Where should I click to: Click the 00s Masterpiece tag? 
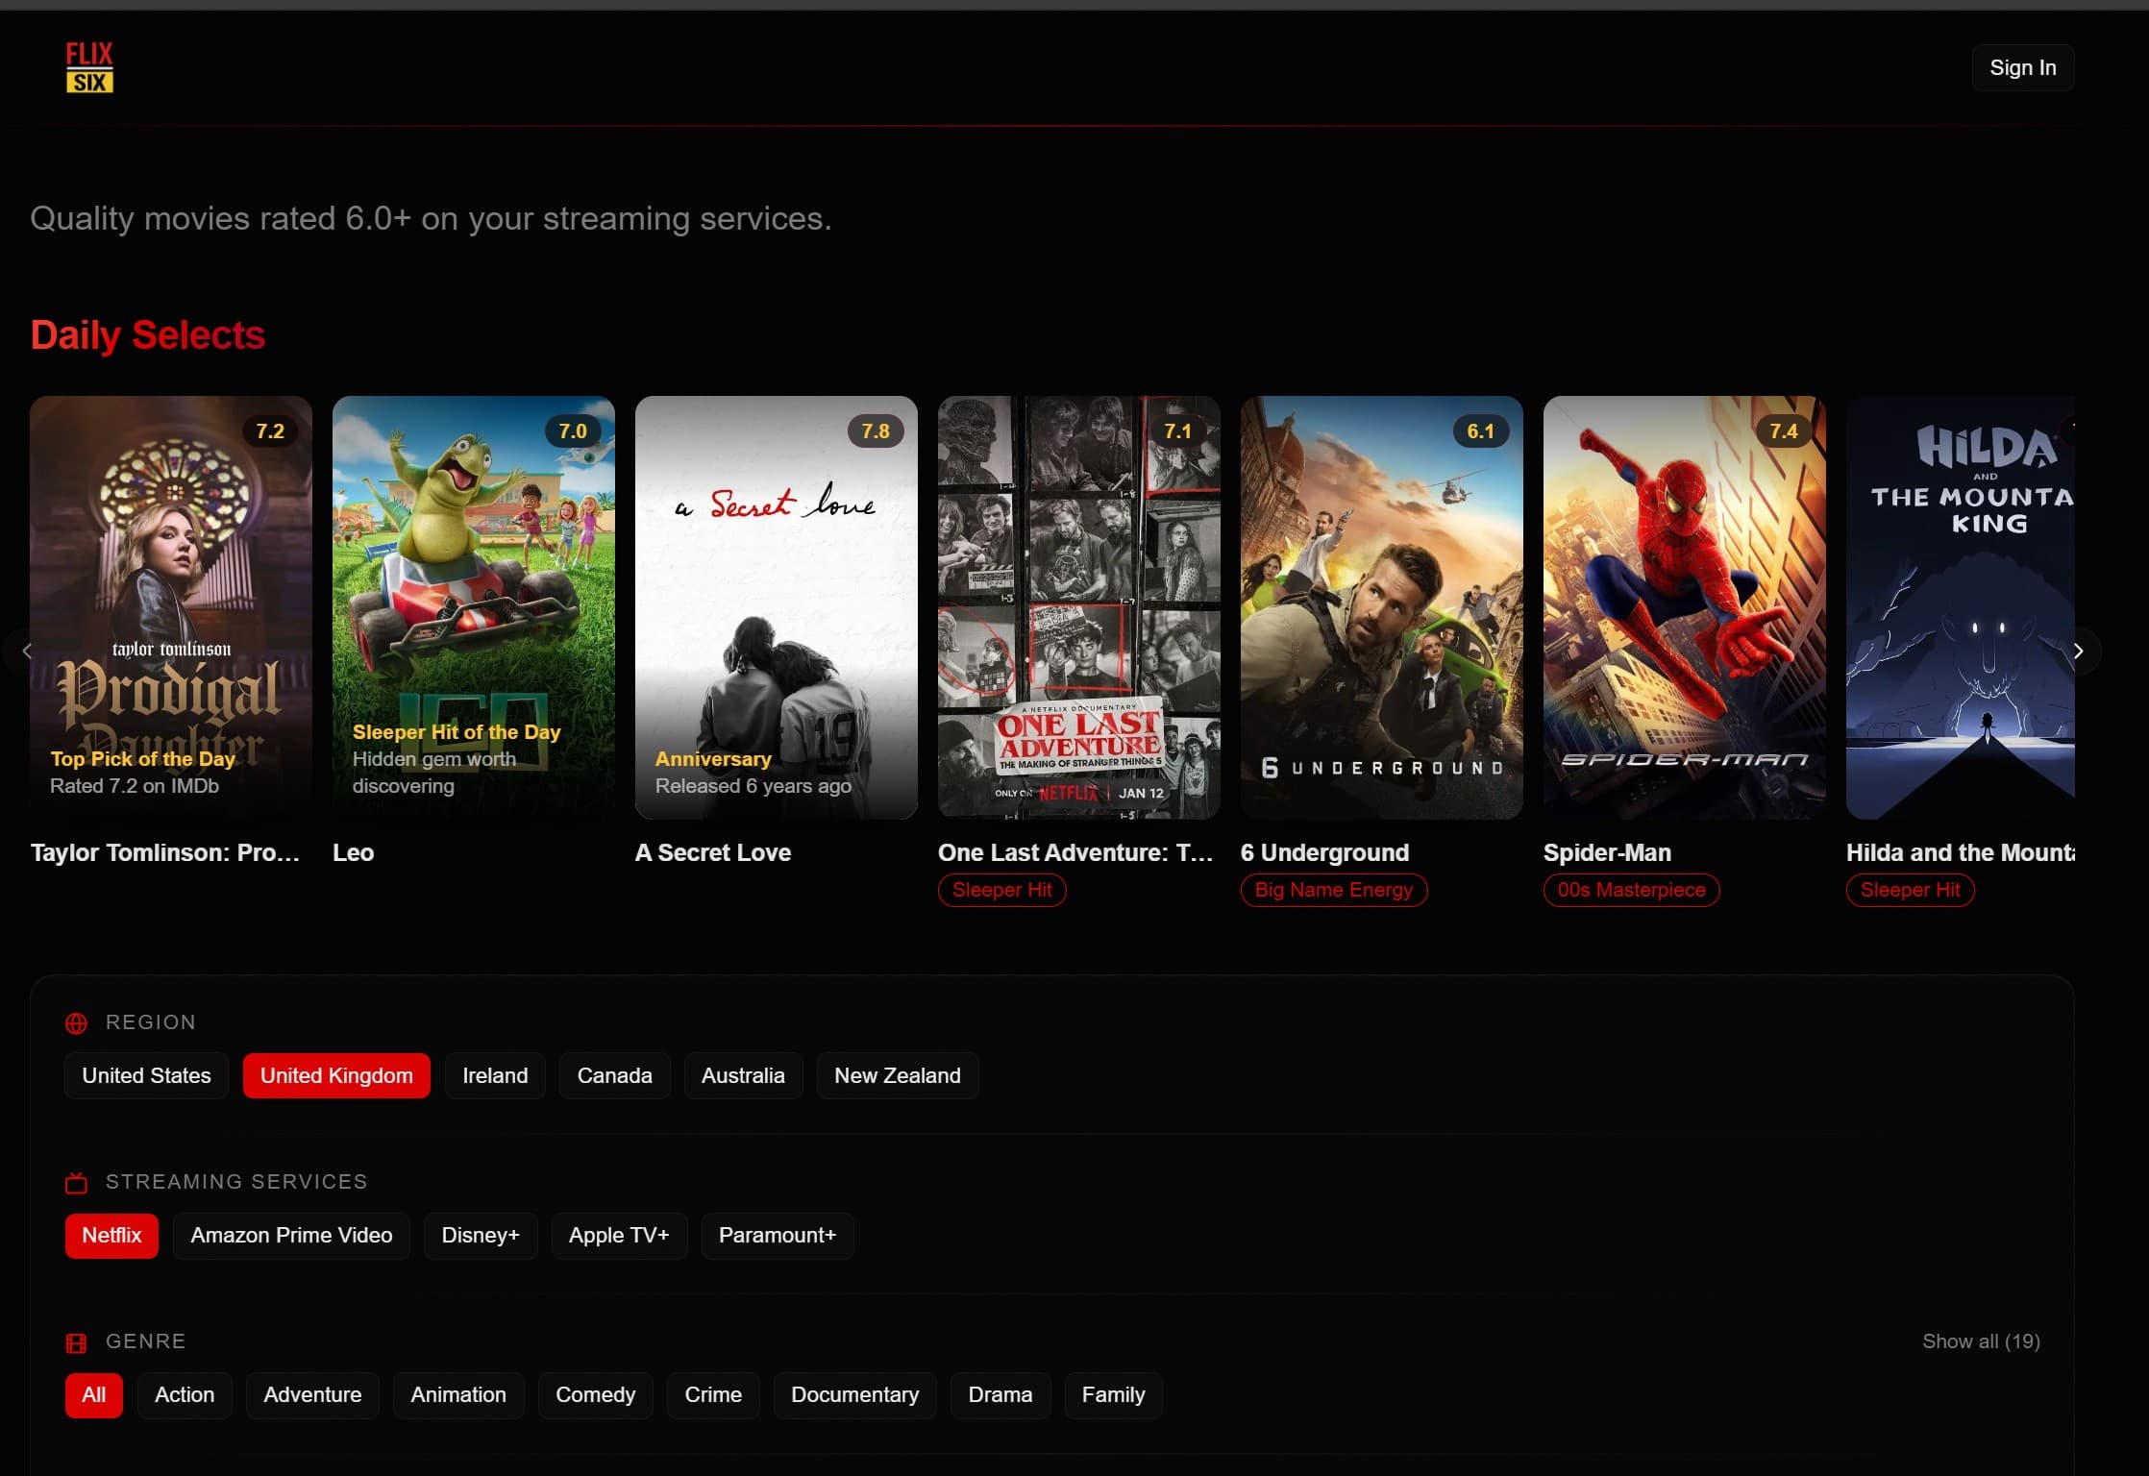(1632, 890)
